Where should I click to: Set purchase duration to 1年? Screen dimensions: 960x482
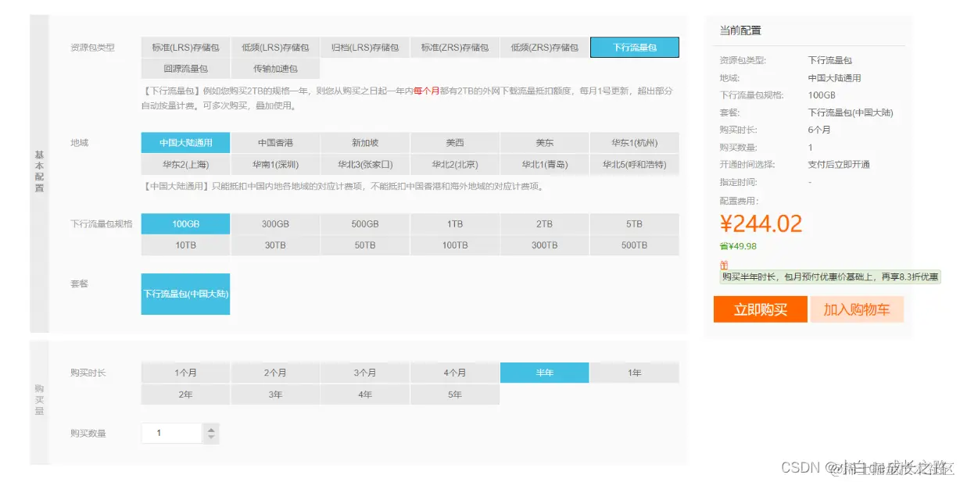tap(635, 373)
